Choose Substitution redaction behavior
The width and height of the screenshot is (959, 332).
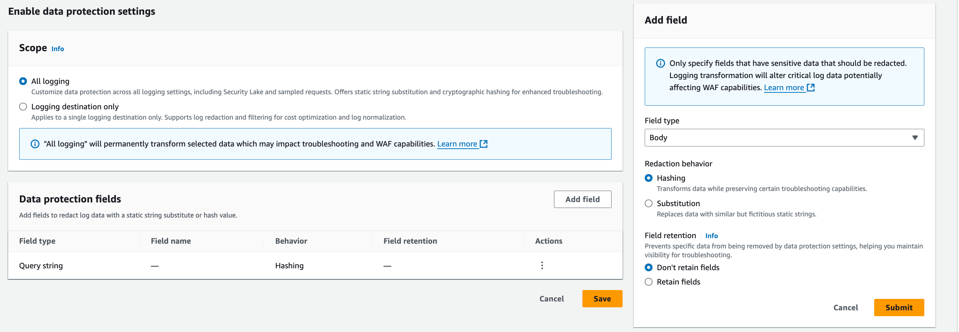click(x=648, y=204)
